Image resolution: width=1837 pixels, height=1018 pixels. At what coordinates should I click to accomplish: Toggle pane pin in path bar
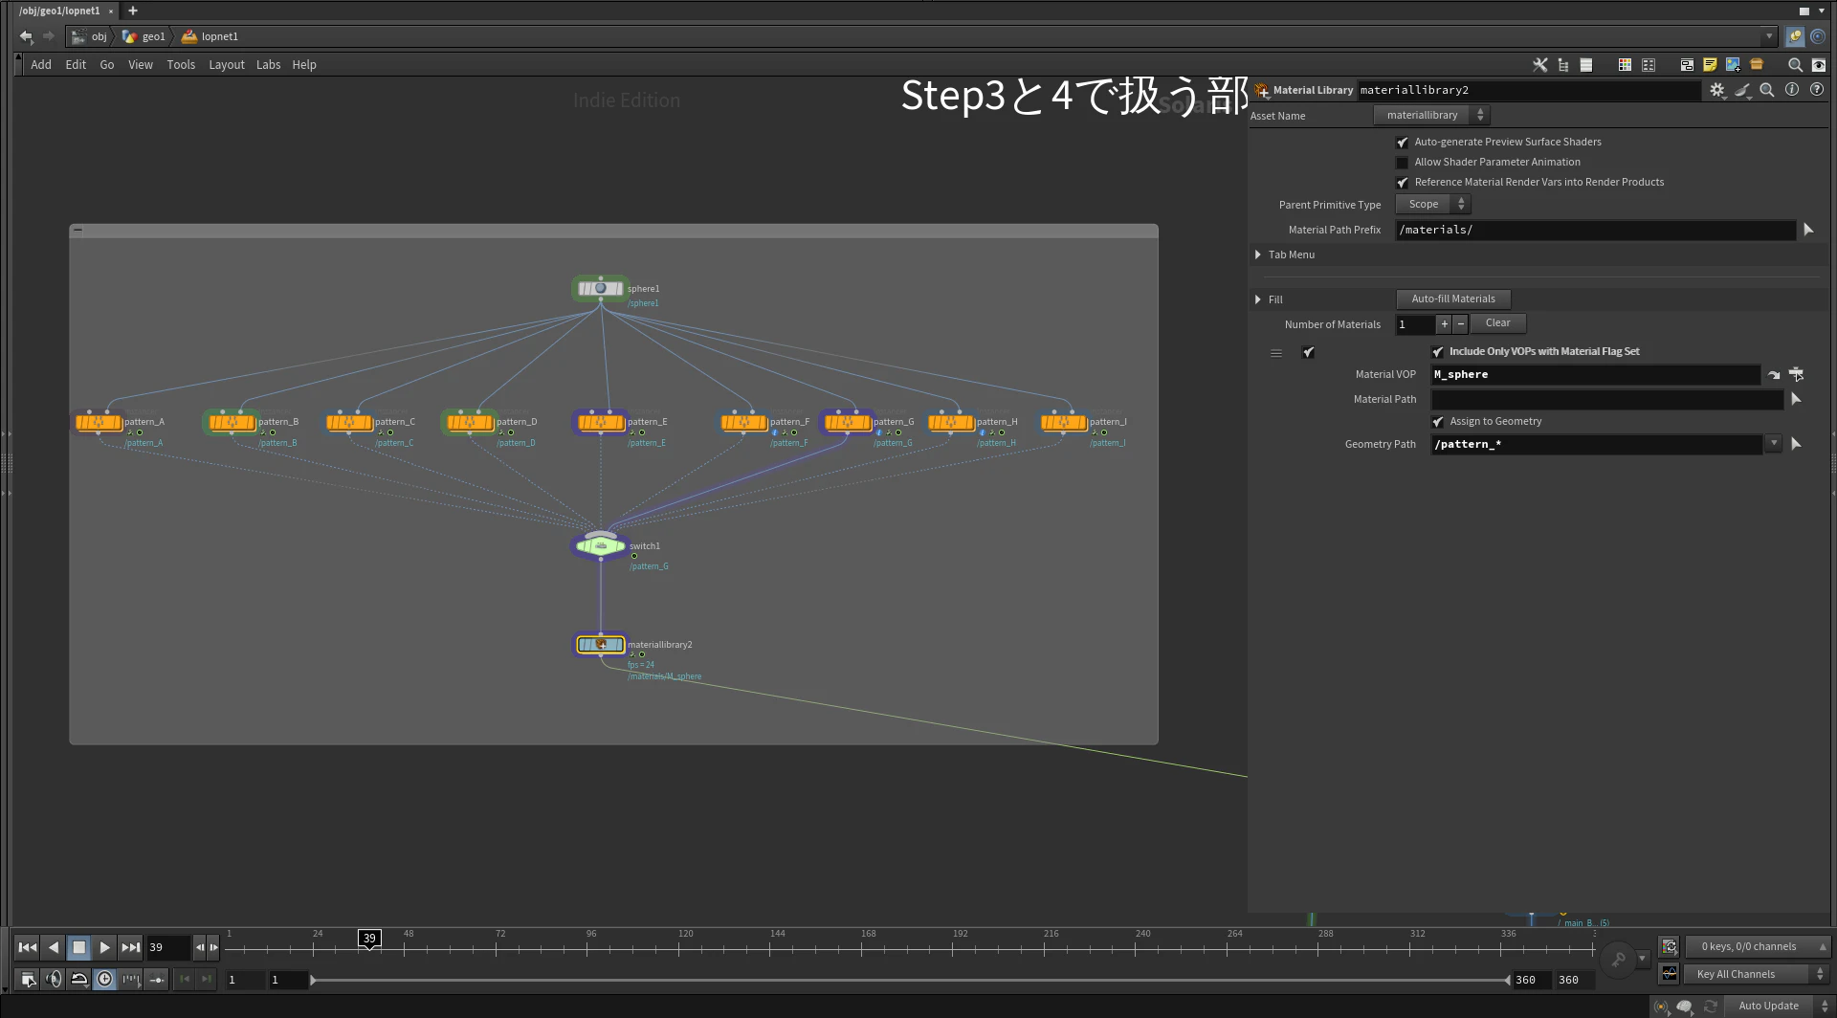1795,36
